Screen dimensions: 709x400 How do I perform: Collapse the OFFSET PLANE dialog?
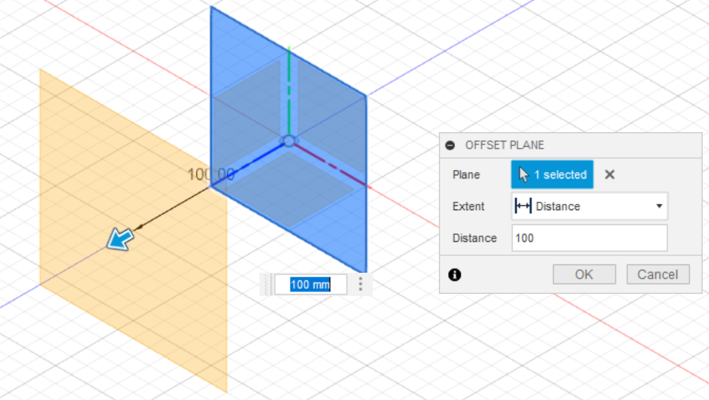(x=450, y=145)
